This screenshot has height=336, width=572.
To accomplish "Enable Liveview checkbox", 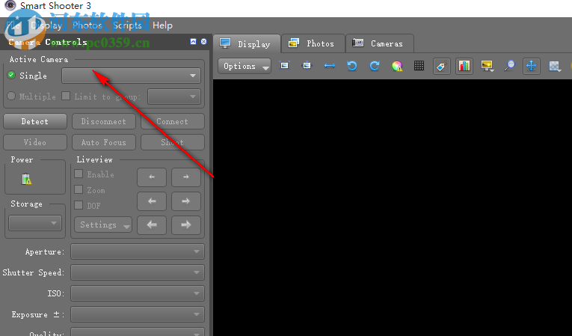I will click(79, 174).
